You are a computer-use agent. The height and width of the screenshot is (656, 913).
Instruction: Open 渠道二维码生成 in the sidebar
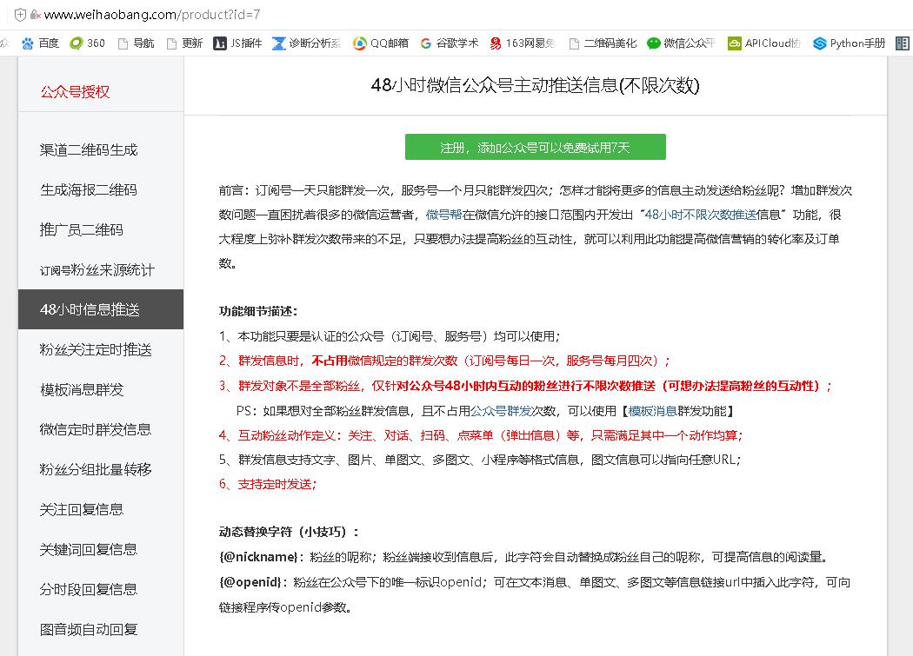pyautogui.click(x=89, y=149)
